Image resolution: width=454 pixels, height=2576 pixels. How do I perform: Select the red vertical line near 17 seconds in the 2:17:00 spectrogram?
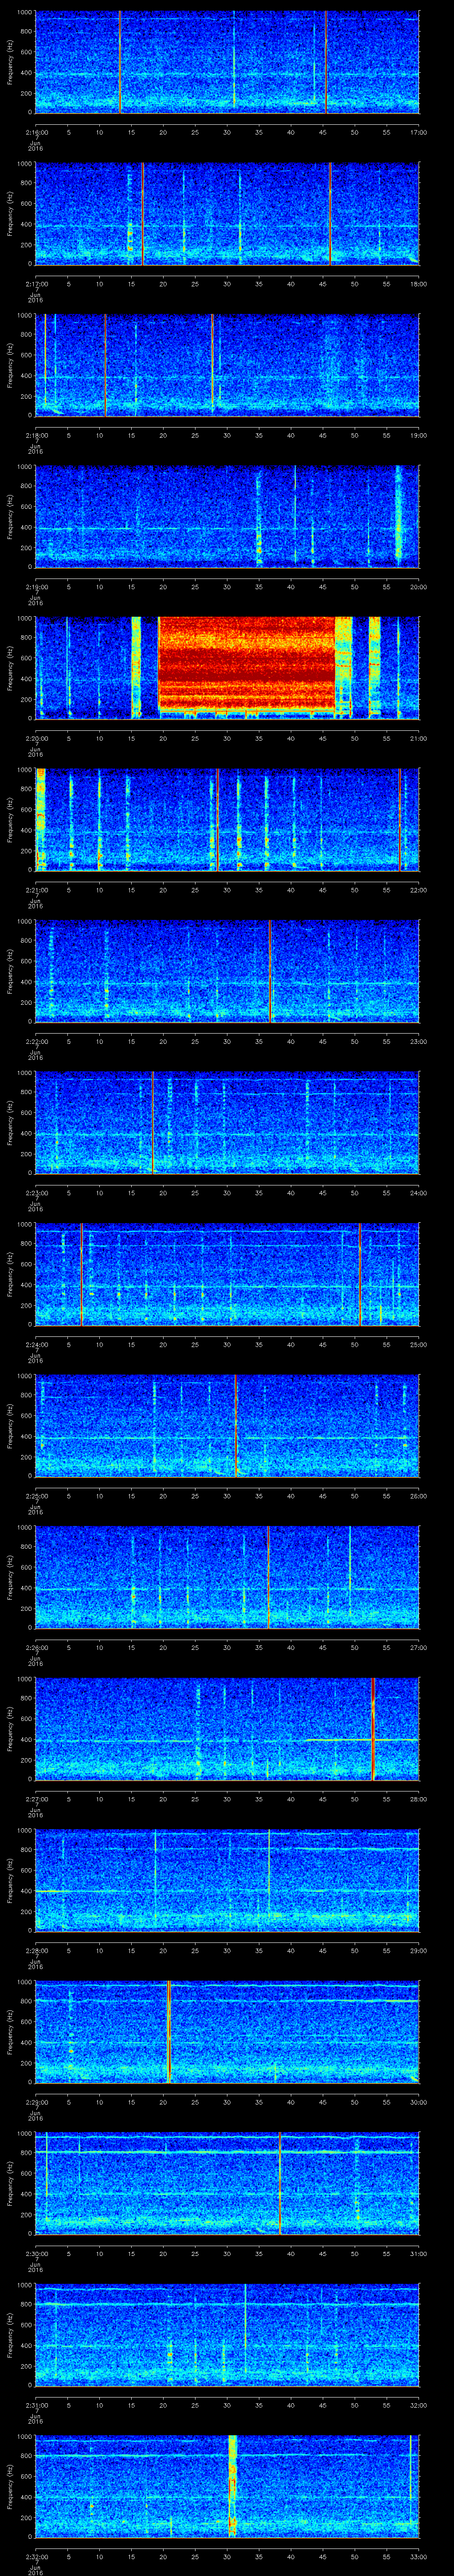click(x=143, y=214)
